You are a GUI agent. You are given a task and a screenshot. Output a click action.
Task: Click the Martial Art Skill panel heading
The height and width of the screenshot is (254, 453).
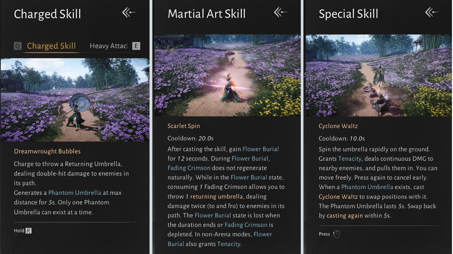(206, 14)
